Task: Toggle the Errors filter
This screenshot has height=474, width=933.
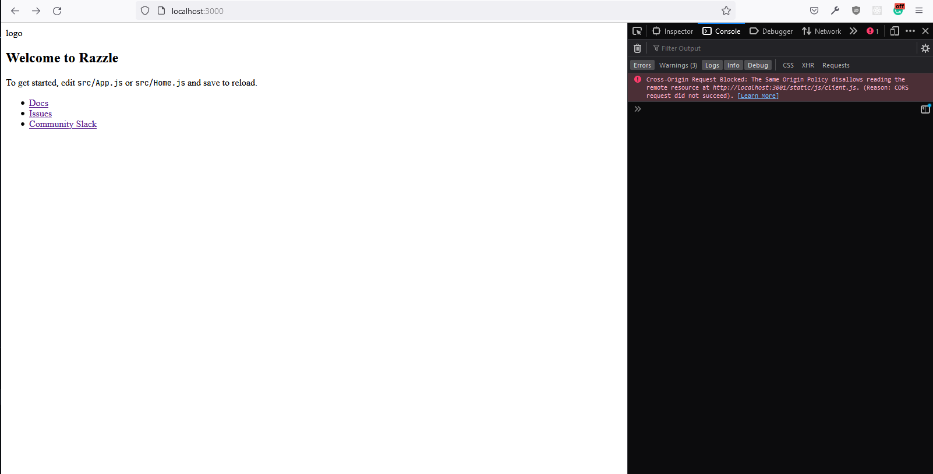Action: pyautogui.click(x=642, y=65)
